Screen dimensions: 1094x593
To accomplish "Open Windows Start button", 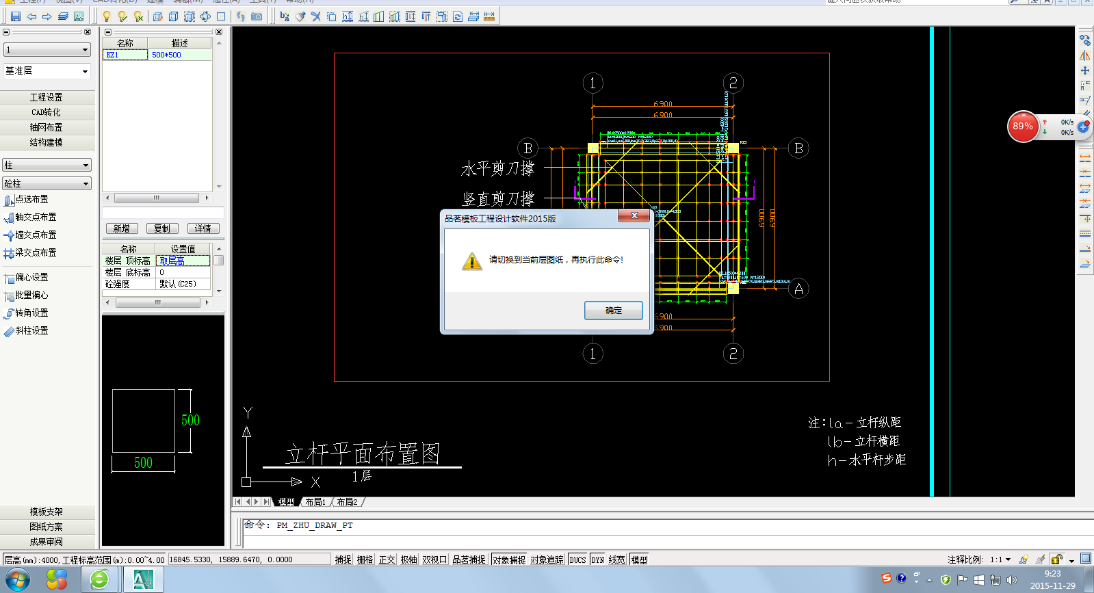I will pos(16,580).
